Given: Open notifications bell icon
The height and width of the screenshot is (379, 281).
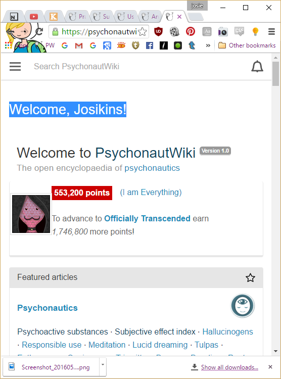Looking at the screenshot, I should 257,67.
